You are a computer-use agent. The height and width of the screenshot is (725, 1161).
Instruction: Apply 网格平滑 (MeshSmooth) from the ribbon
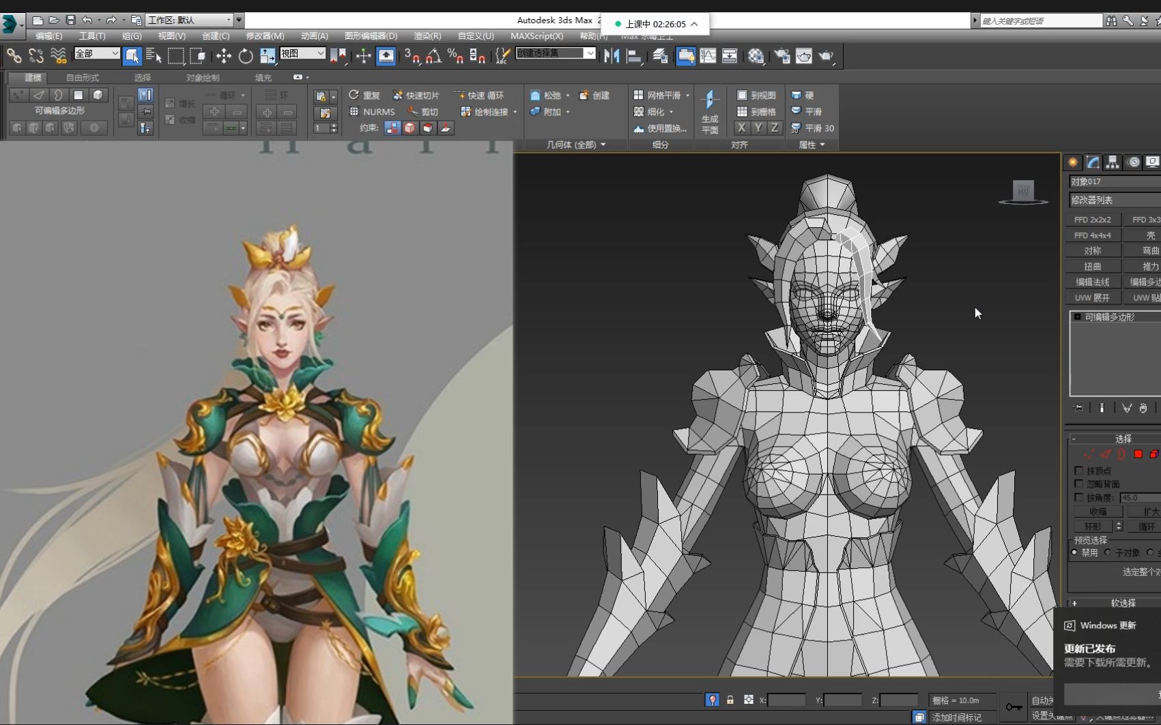[x=657, y=95]
